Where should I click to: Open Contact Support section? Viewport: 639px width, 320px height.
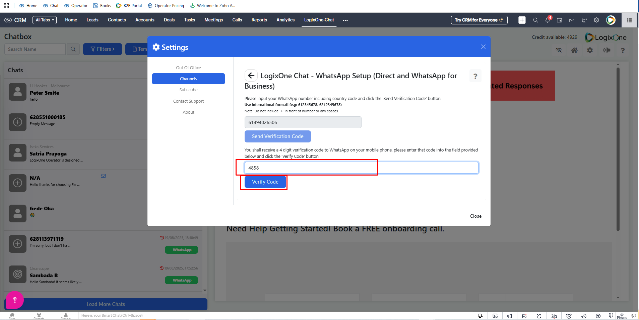click(188, 101)
